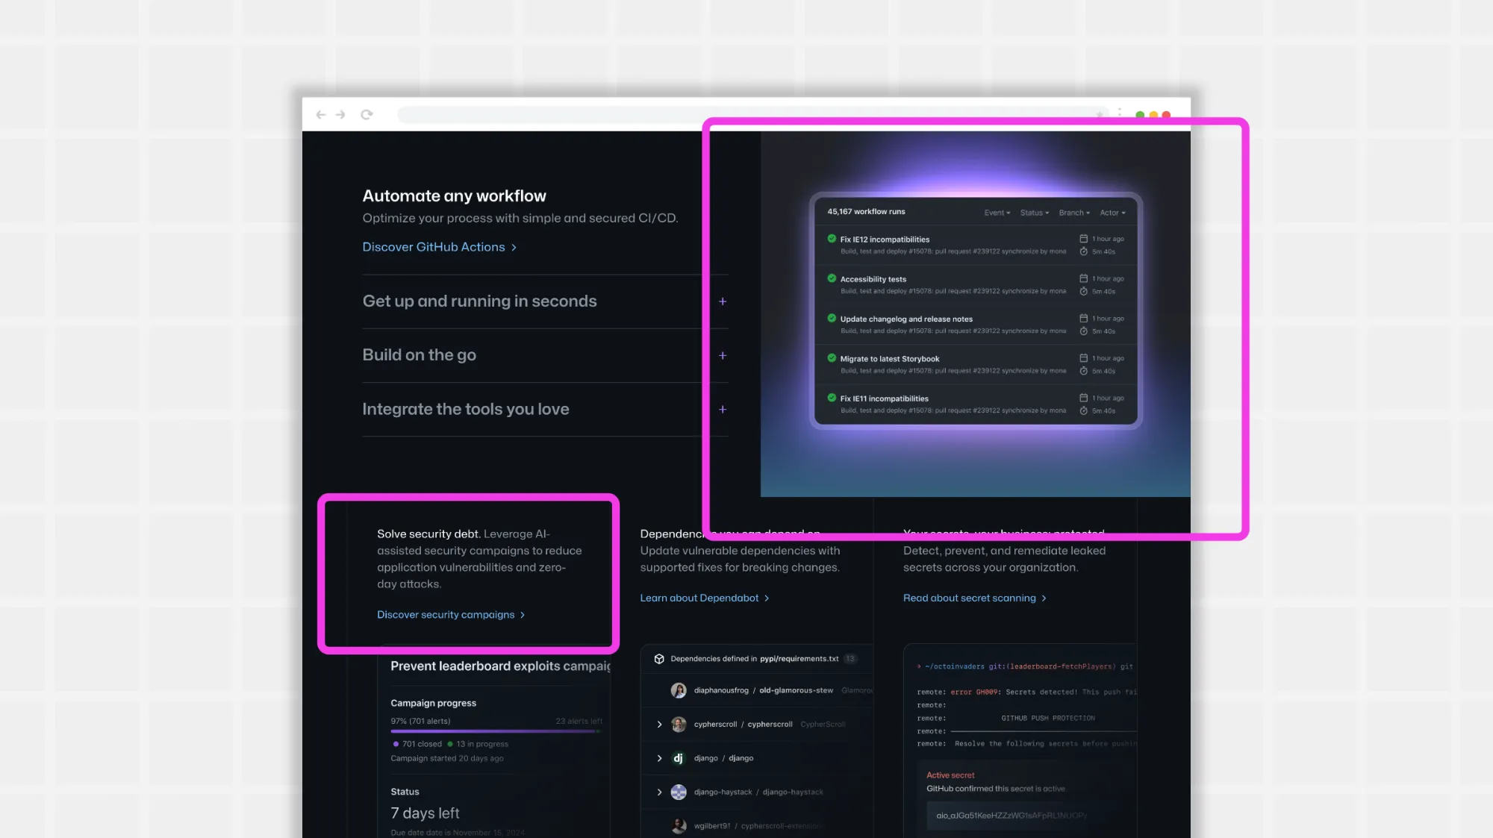Click the campaign progress bar at 97%
Image resolution: width=1493 pixels, height=838 pixels.
click(x=496, y=731)
